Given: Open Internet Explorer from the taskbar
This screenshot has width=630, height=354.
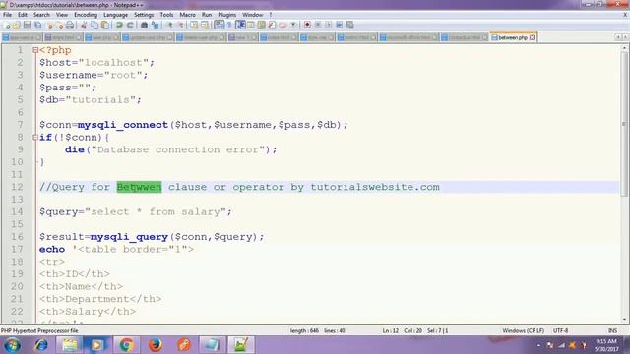Looking at the screenshot, I should [x=40, y=345].
